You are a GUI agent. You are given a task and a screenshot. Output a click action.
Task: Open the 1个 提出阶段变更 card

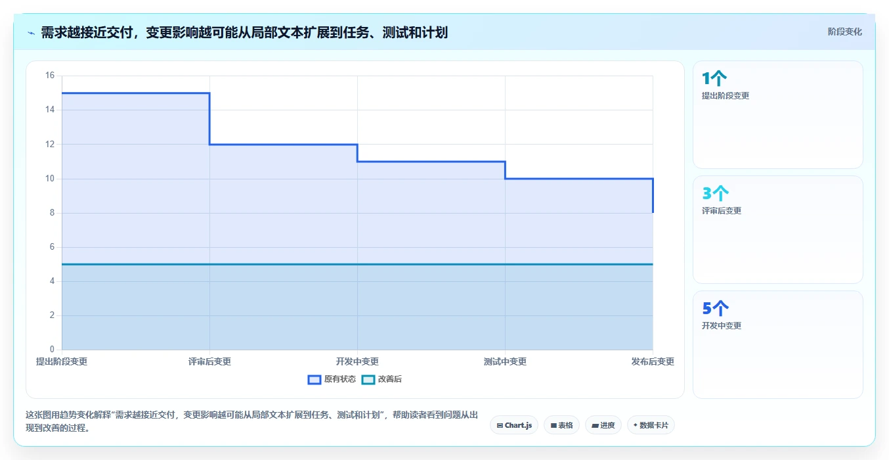click(777, 115)
